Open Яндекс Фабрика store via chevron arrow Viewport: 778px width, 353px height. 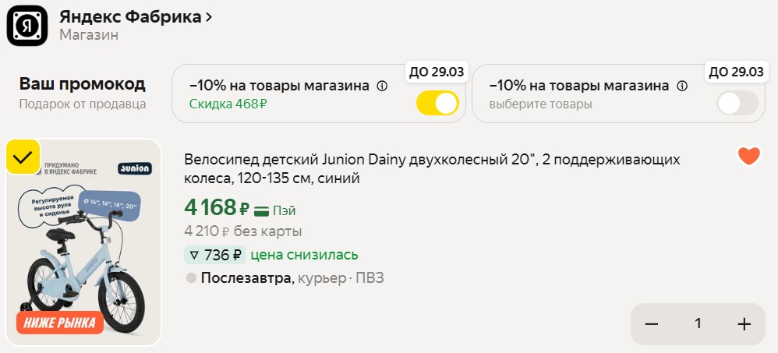(x=209, y=17)
